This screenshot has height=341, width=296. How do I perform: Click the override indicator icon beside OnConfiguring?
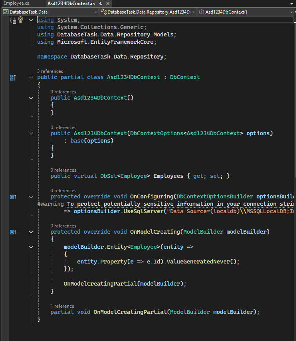12,197
